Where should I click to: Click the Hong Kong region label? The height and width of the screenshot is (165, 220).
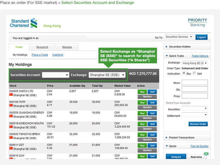coord(52,26)
